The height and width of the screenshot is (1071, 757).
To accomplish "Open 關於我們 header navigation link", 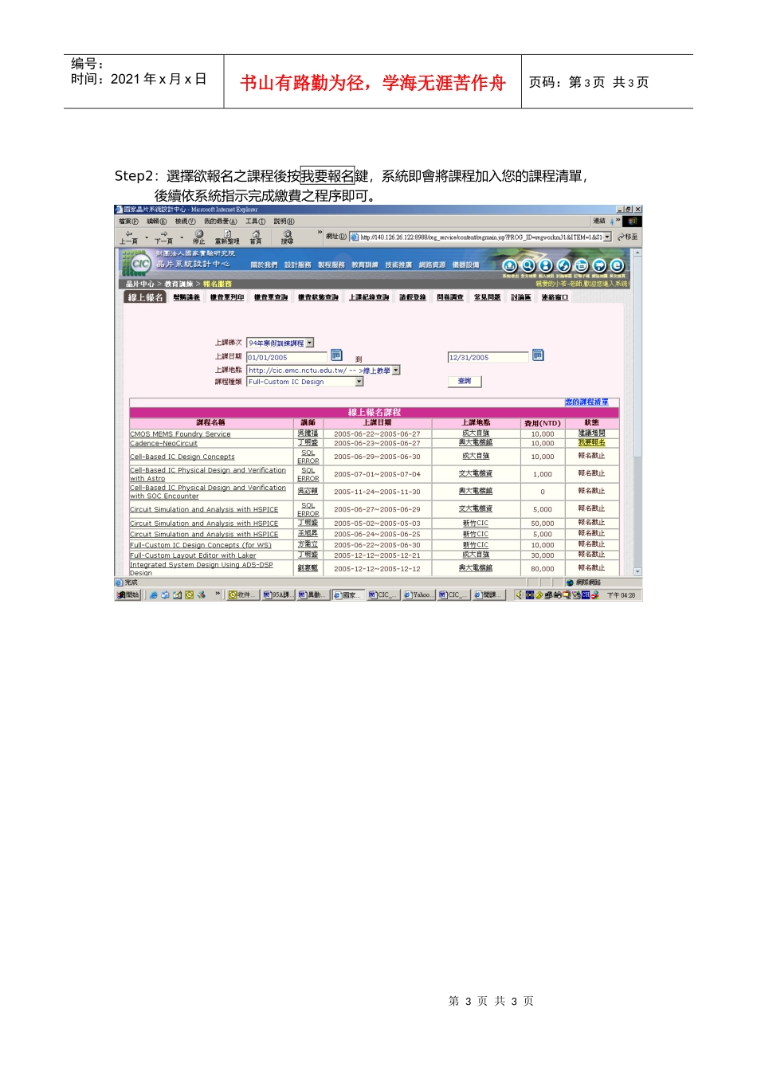I will (265, 265).
